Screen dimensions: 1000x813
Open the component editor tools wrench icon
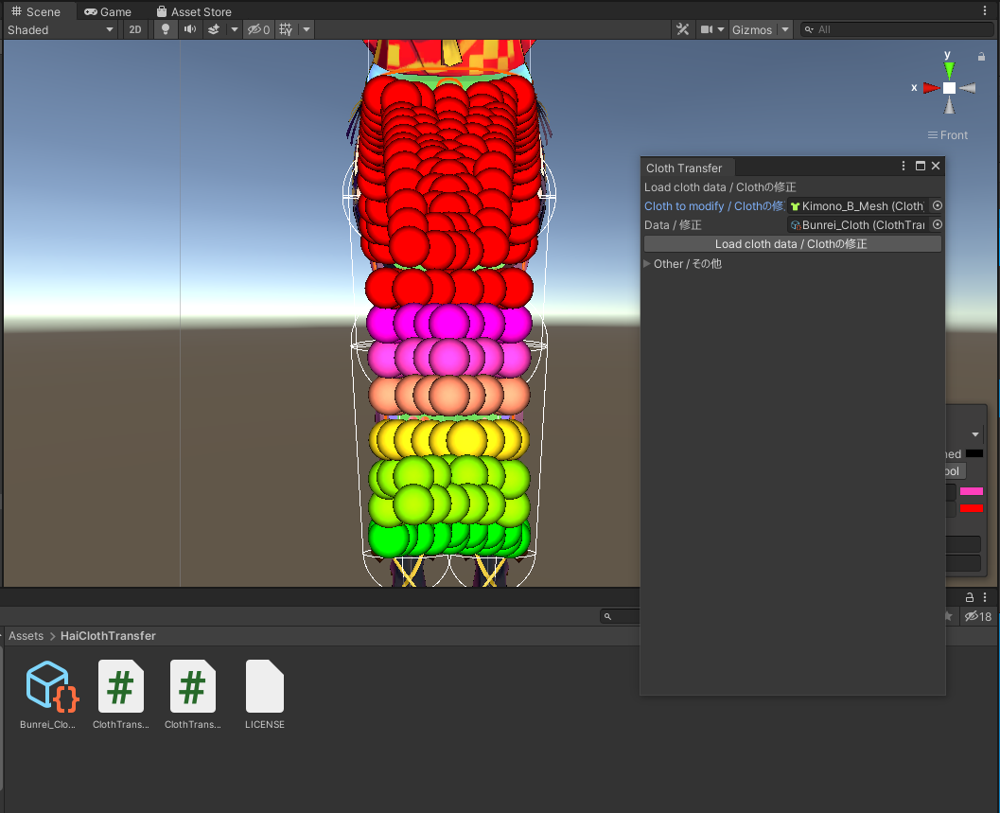point(682,29)
